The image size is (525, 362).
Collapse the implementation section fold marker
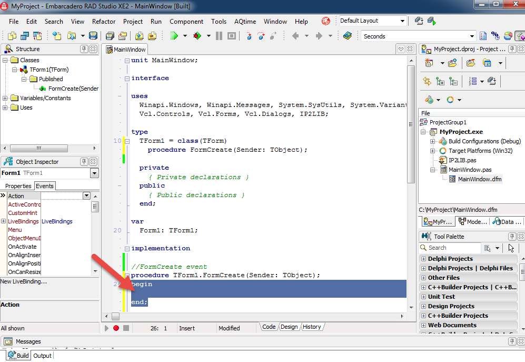pos(127,249)
